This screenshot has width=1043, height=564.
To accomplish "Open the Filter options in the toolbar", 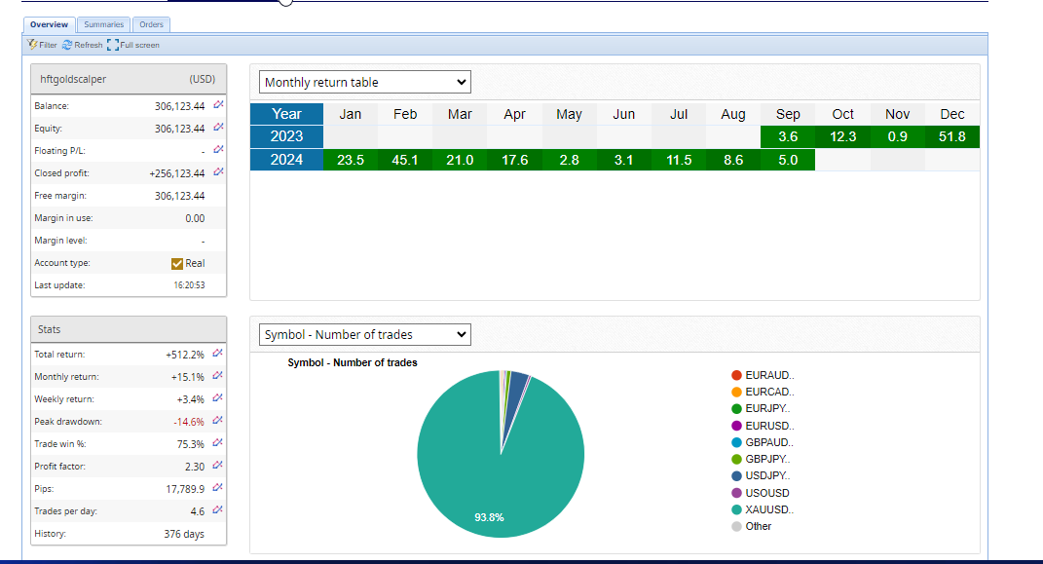I will 42,45.
